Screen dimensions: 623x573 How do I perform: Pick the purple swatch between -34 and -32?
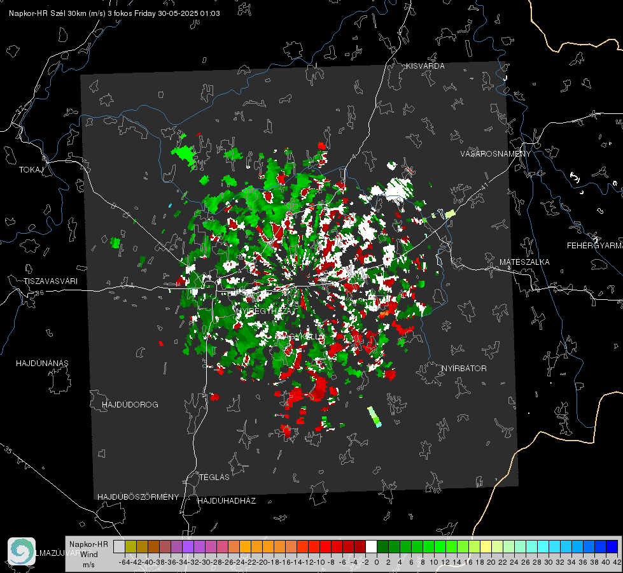(x=188, y=546)
